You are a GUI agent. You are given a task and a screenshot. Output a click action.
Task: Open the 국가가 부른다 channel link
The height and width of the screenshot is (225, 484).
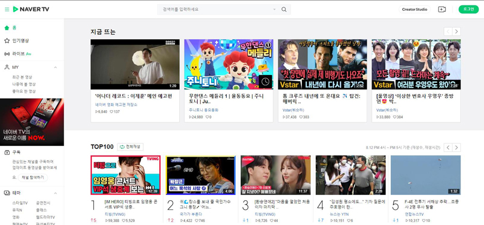[x=191, y=214]
